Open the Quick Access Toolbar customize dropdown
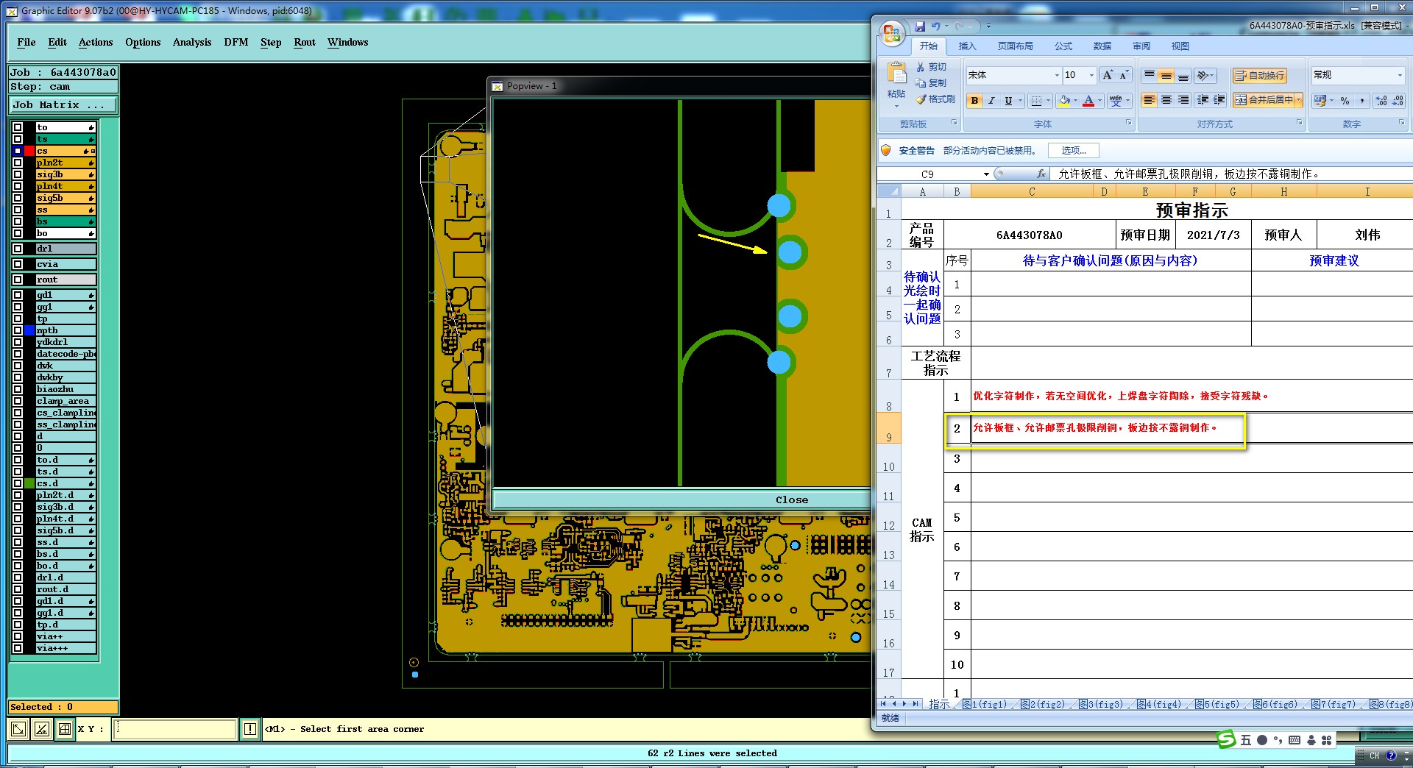The image size is (1413, 768). pos(988,26)
